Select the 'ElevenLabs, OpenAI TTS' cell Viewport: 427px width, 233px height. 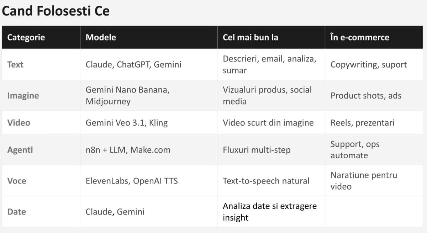tap(132, 181)
